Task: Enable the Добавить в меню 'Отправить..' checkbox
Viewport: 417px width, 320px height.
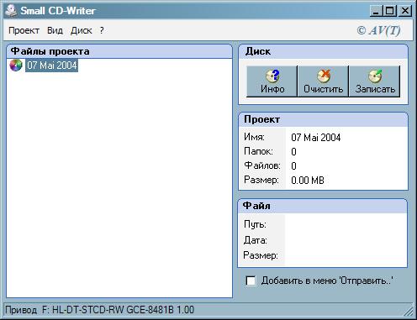Action: pyautogui.click(x=251, y=281)
